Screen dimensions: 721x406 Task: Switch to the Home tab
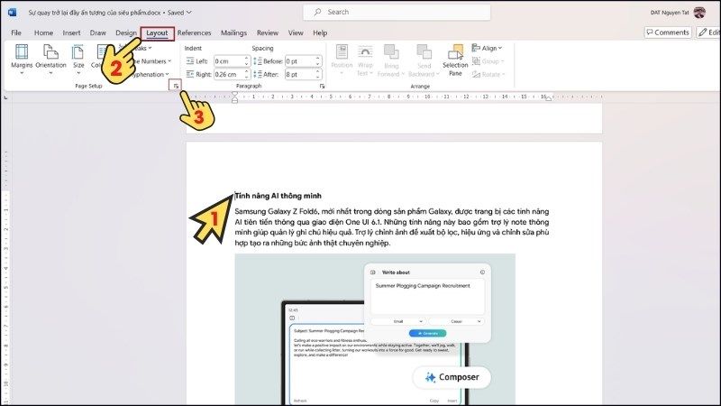click(x=43, y=32)
